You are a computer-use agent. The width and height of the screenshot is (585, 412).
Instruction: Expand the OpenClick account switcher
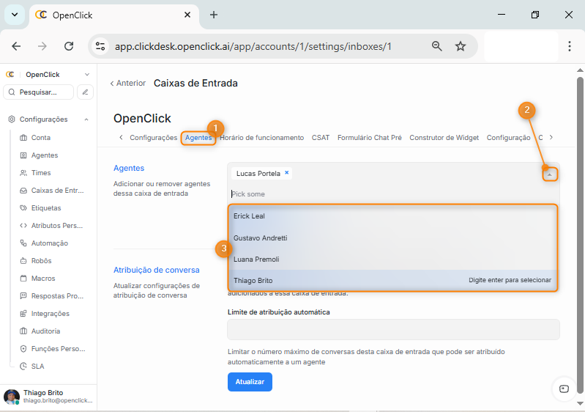click(87, 75)
